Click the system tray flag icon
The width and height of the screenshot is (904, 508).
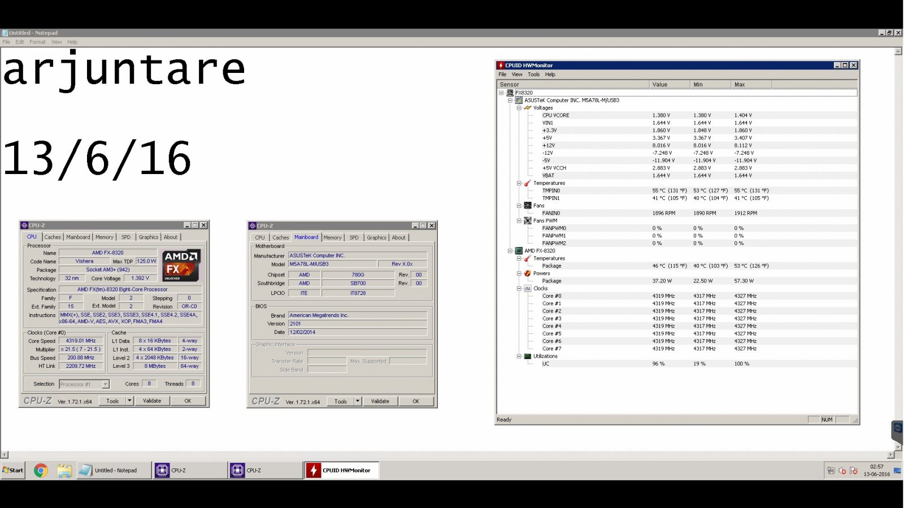pos(854,471)
